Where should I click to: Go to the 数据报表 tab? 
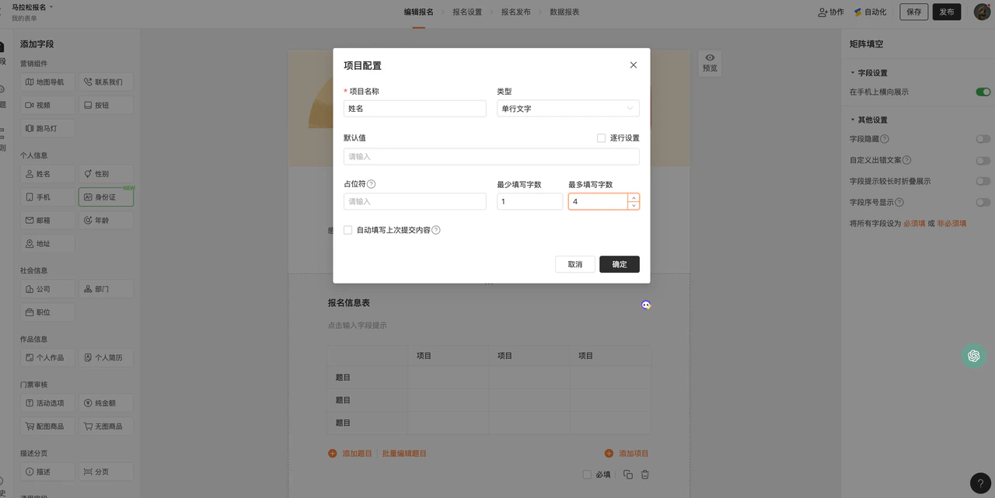(x=564, y=12)
